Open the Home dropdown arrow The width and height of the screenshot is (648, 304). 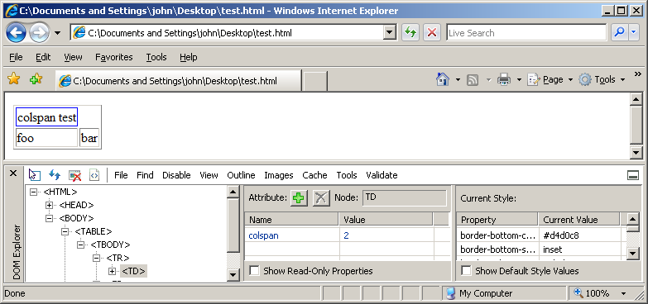click(x=458, y=79)
